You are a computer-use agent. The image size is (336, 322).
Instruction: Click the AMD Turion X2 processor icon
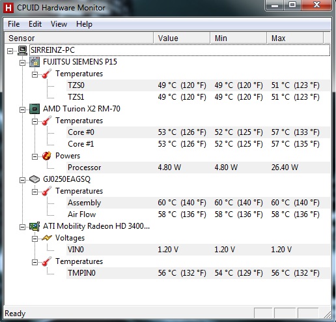tap(35, 109)
